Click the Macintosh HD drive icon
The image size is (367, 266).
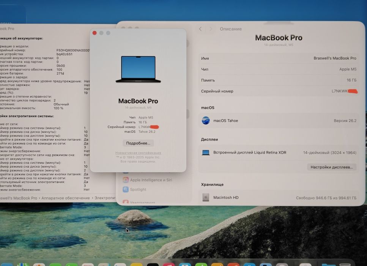click(205, 197)
